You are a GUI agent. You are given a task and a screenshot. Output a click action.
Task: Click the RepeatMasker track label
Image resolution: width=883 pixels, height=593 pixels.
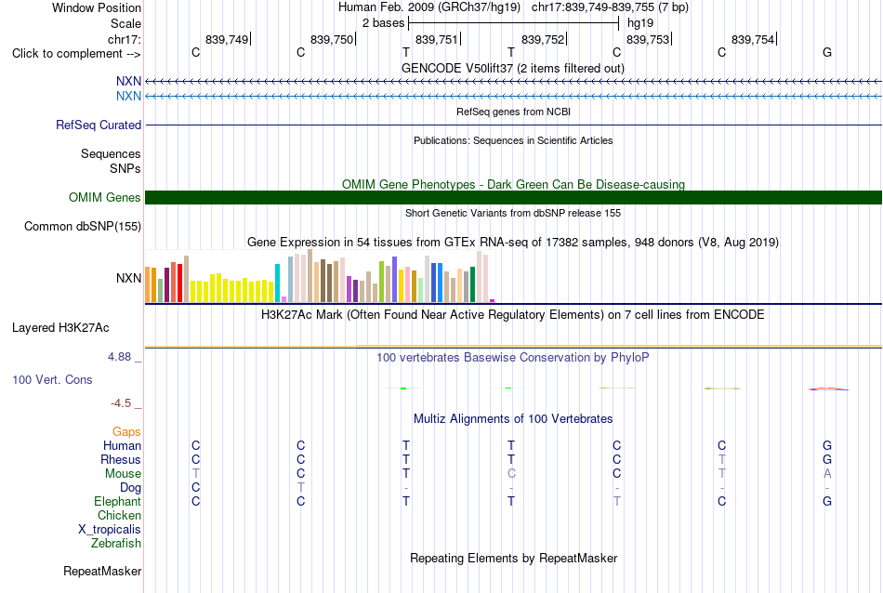102,571
